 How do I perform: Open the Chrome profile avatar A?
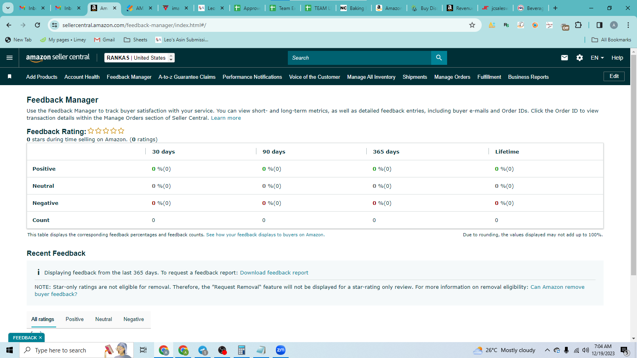click(614, 25)
